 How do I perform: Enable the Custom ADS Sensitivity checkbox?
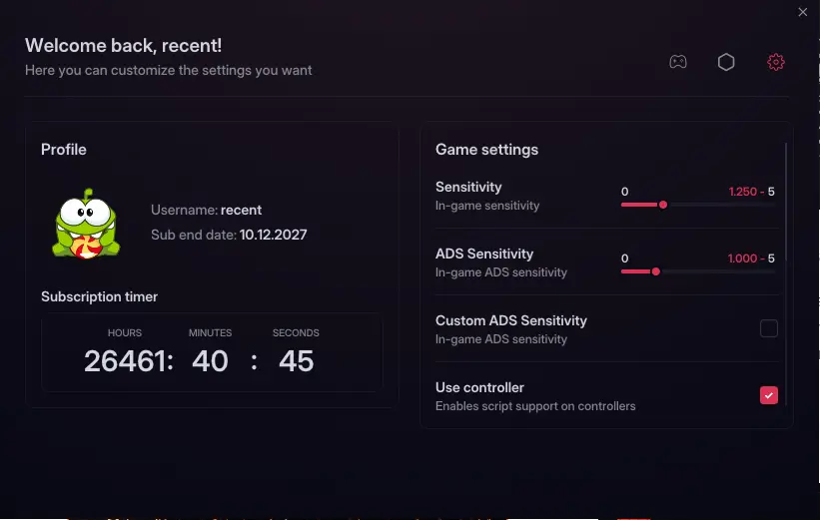[769, 328]
